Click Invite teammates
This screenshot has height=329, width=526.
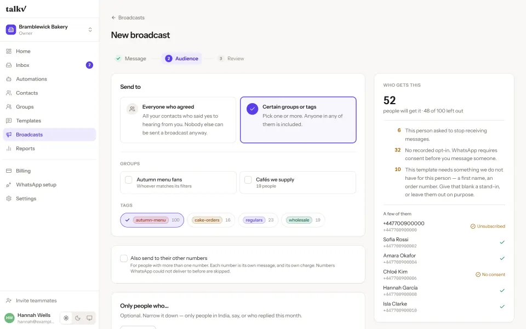tap(49, 300)
